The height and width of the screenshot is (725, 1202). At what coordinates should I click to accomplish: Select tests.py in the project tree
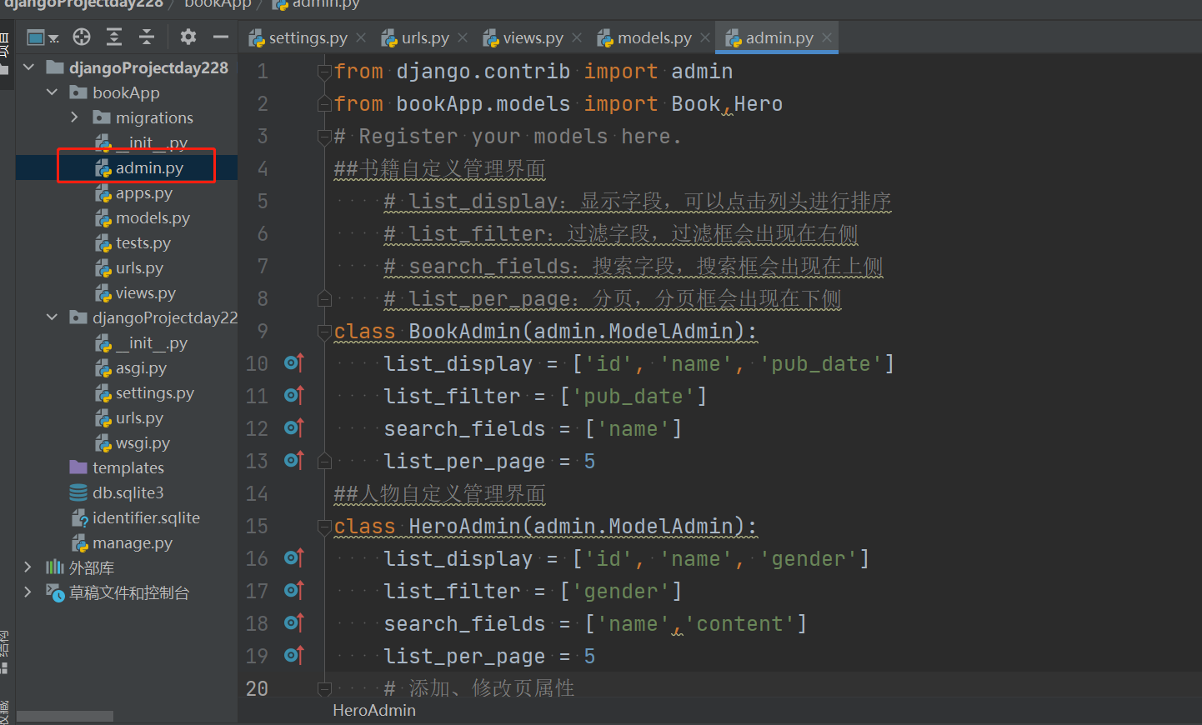click(143, 242)
